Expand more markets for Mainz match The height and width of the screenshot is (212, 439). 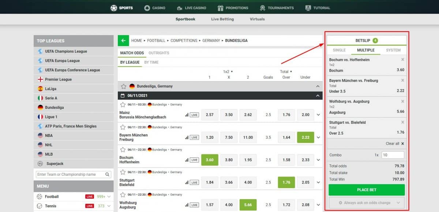click(318, 115)
